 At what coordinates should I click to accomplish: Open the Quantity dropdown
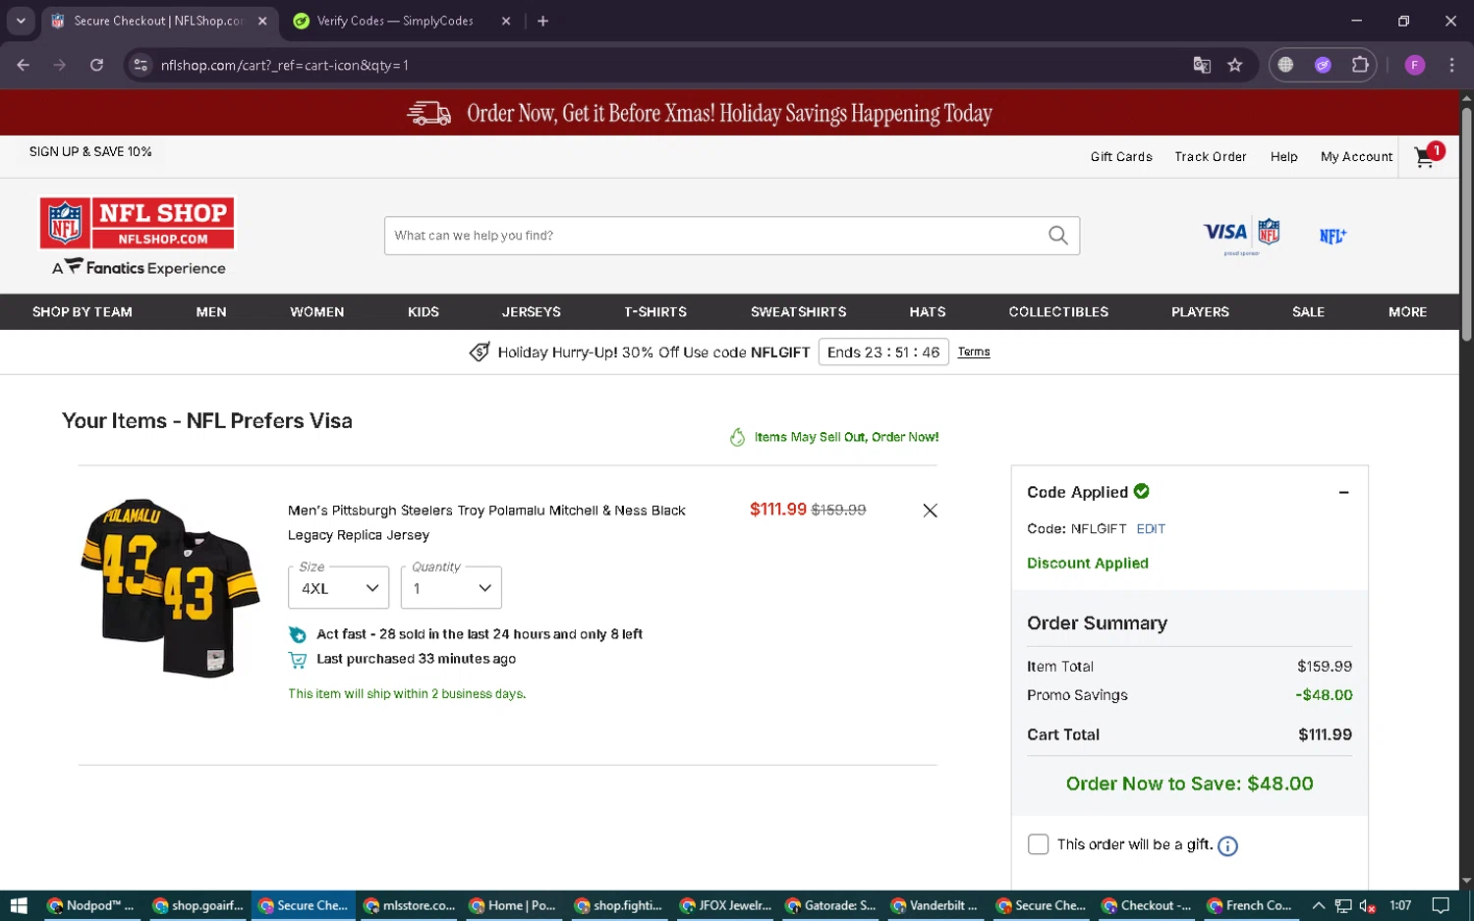[451, 588]
